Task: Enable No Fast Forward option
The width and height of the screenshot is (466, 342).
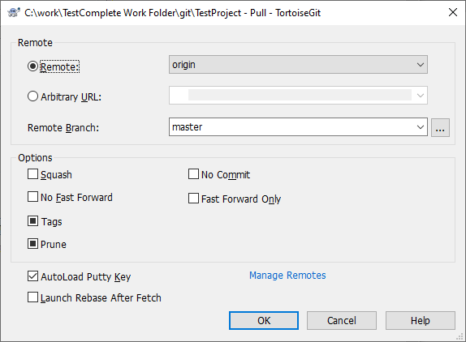Action: click(32, 197)
